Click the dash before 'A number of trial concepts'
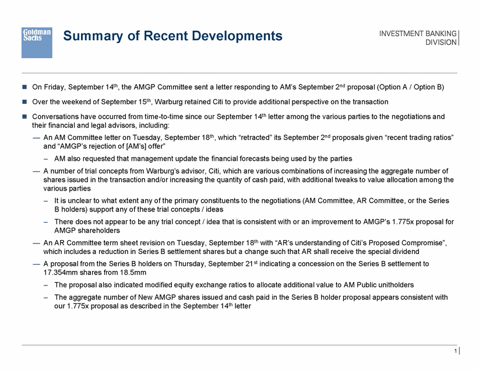The height and width of the screenshot is (370, 479). 36,171
